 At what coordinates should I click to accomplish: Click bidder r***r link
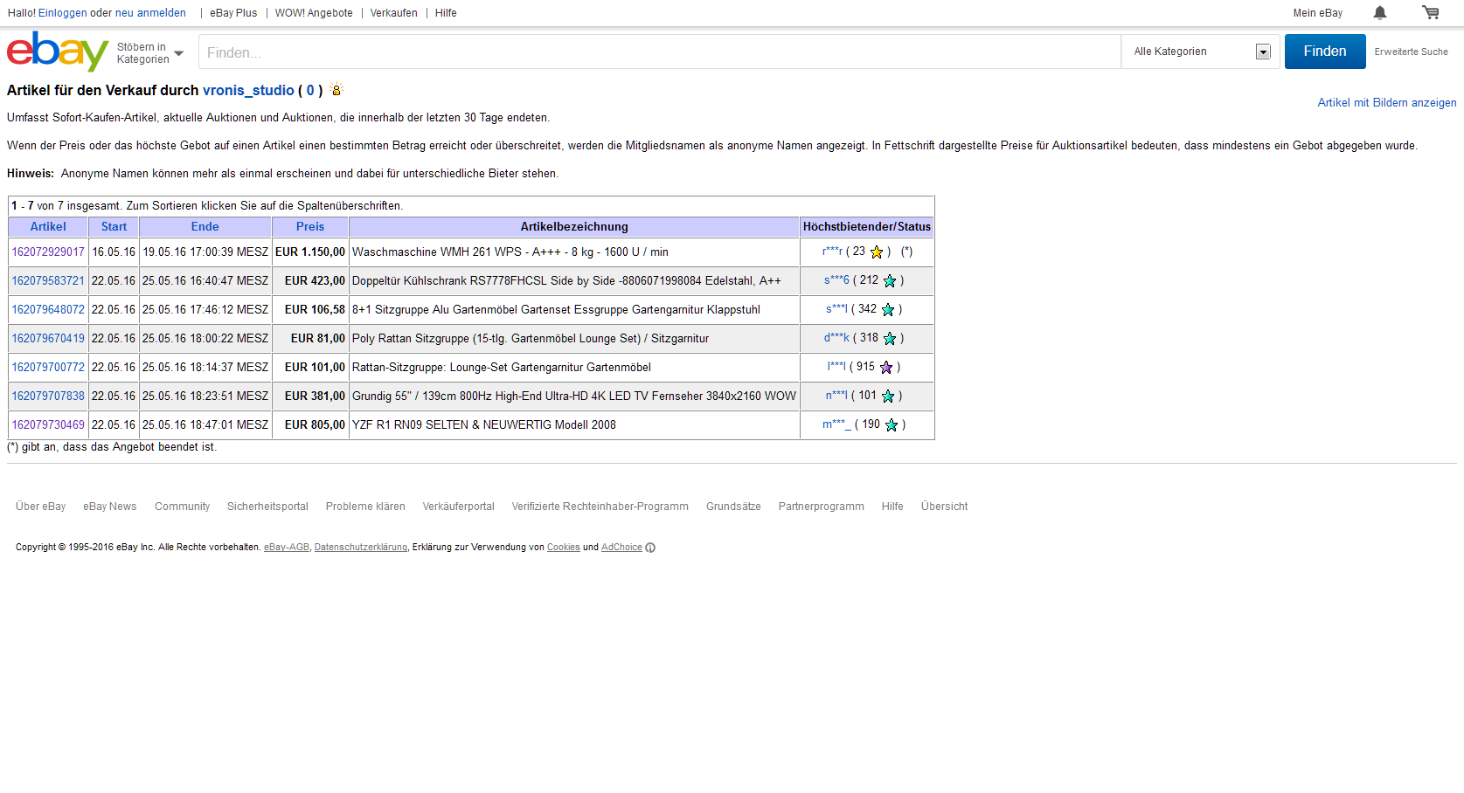coord(832,252)
